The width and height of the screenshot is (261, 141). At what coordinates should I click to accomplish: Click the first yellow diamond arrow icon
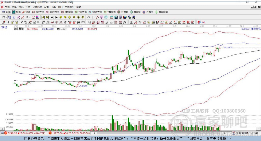(x=61, y=17)
